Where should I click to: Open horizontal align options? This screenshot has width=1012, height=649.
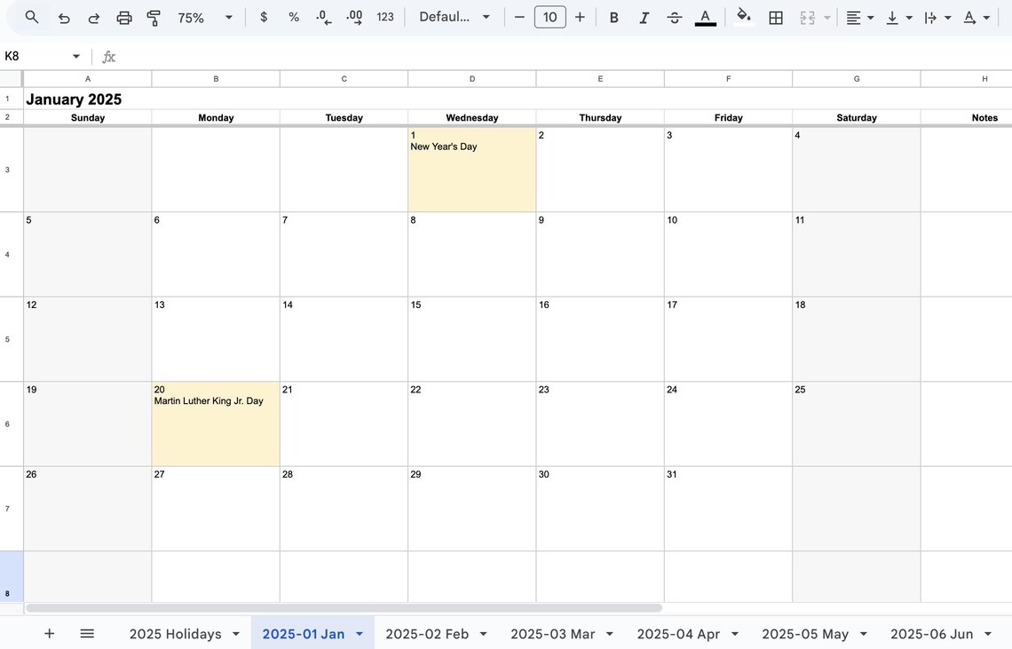point(859,18)
